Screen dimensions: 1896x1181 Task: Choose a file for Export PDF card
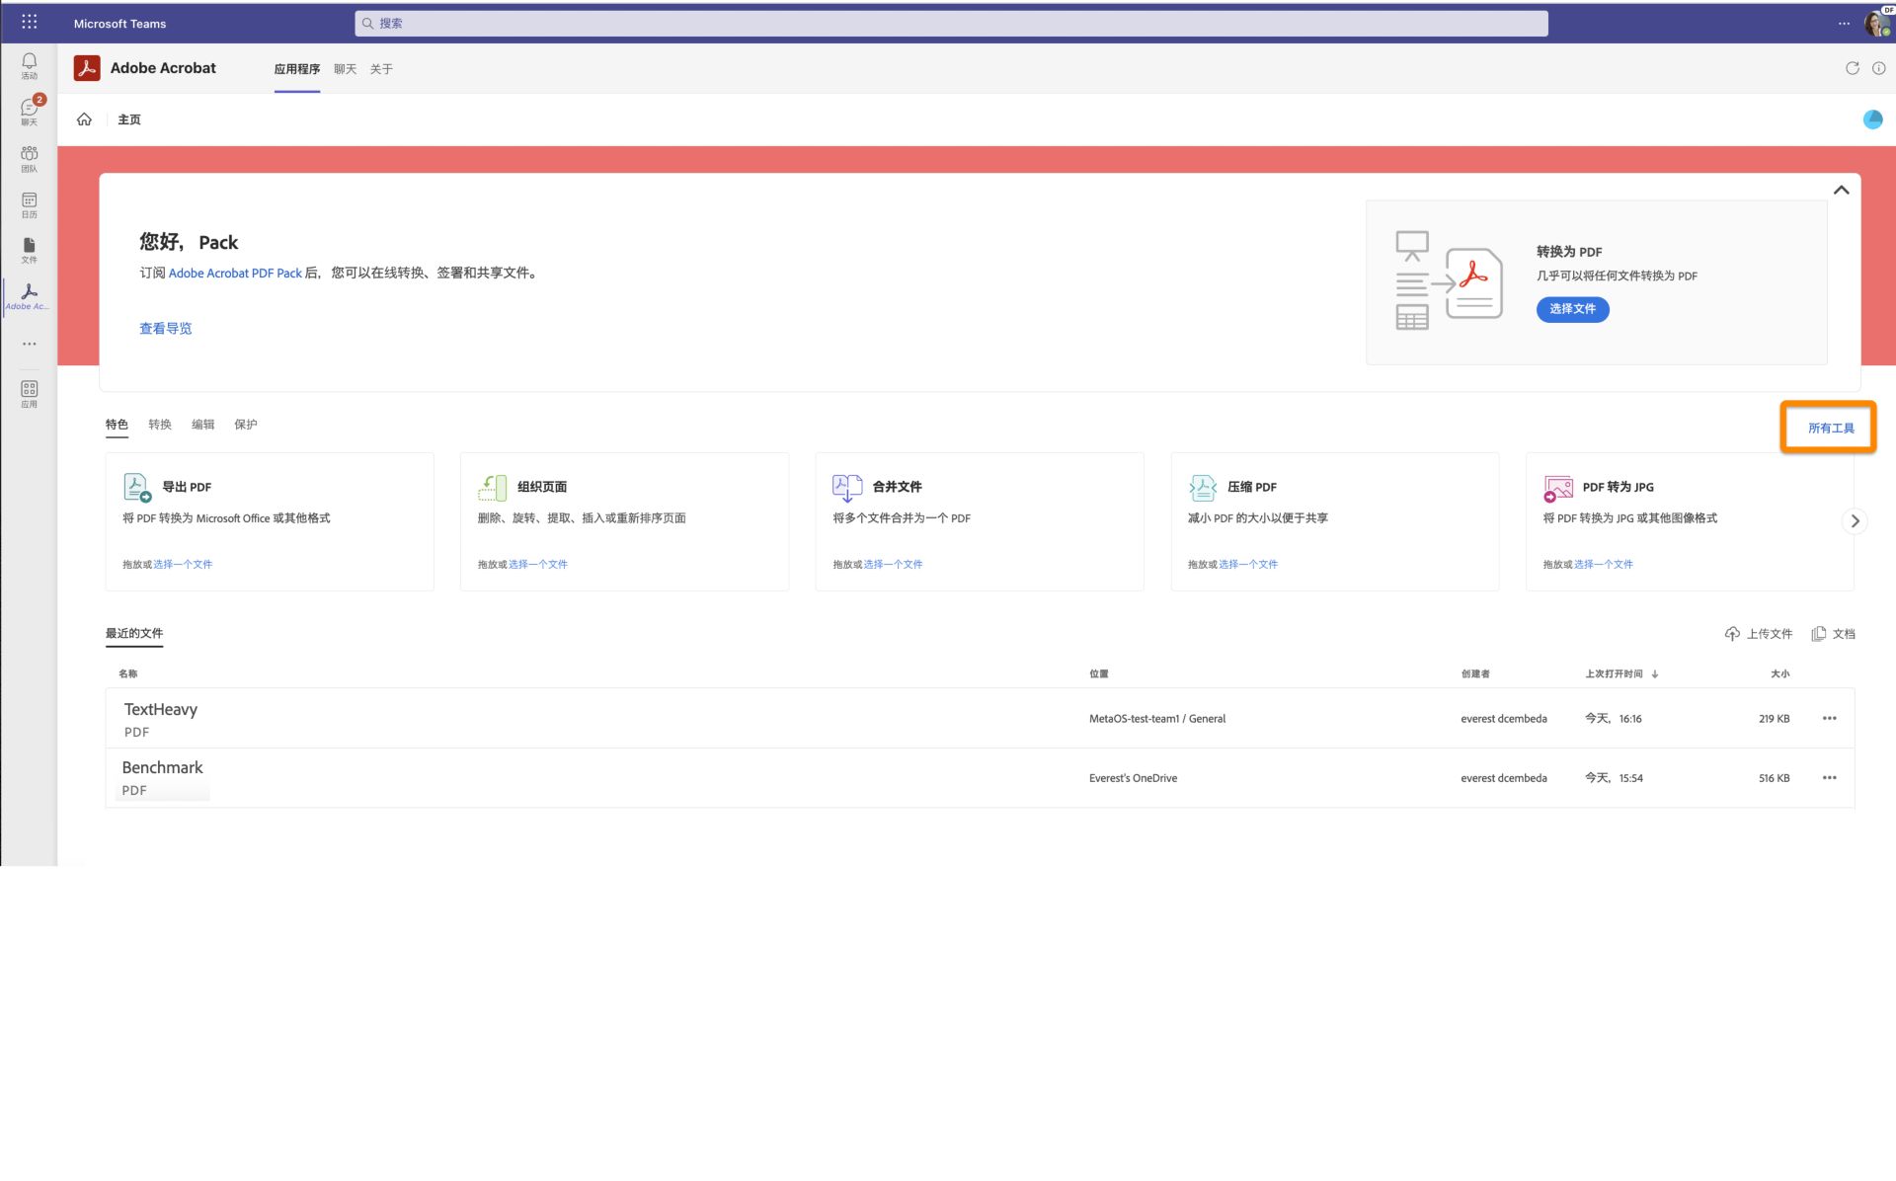[x=183, y=565]
